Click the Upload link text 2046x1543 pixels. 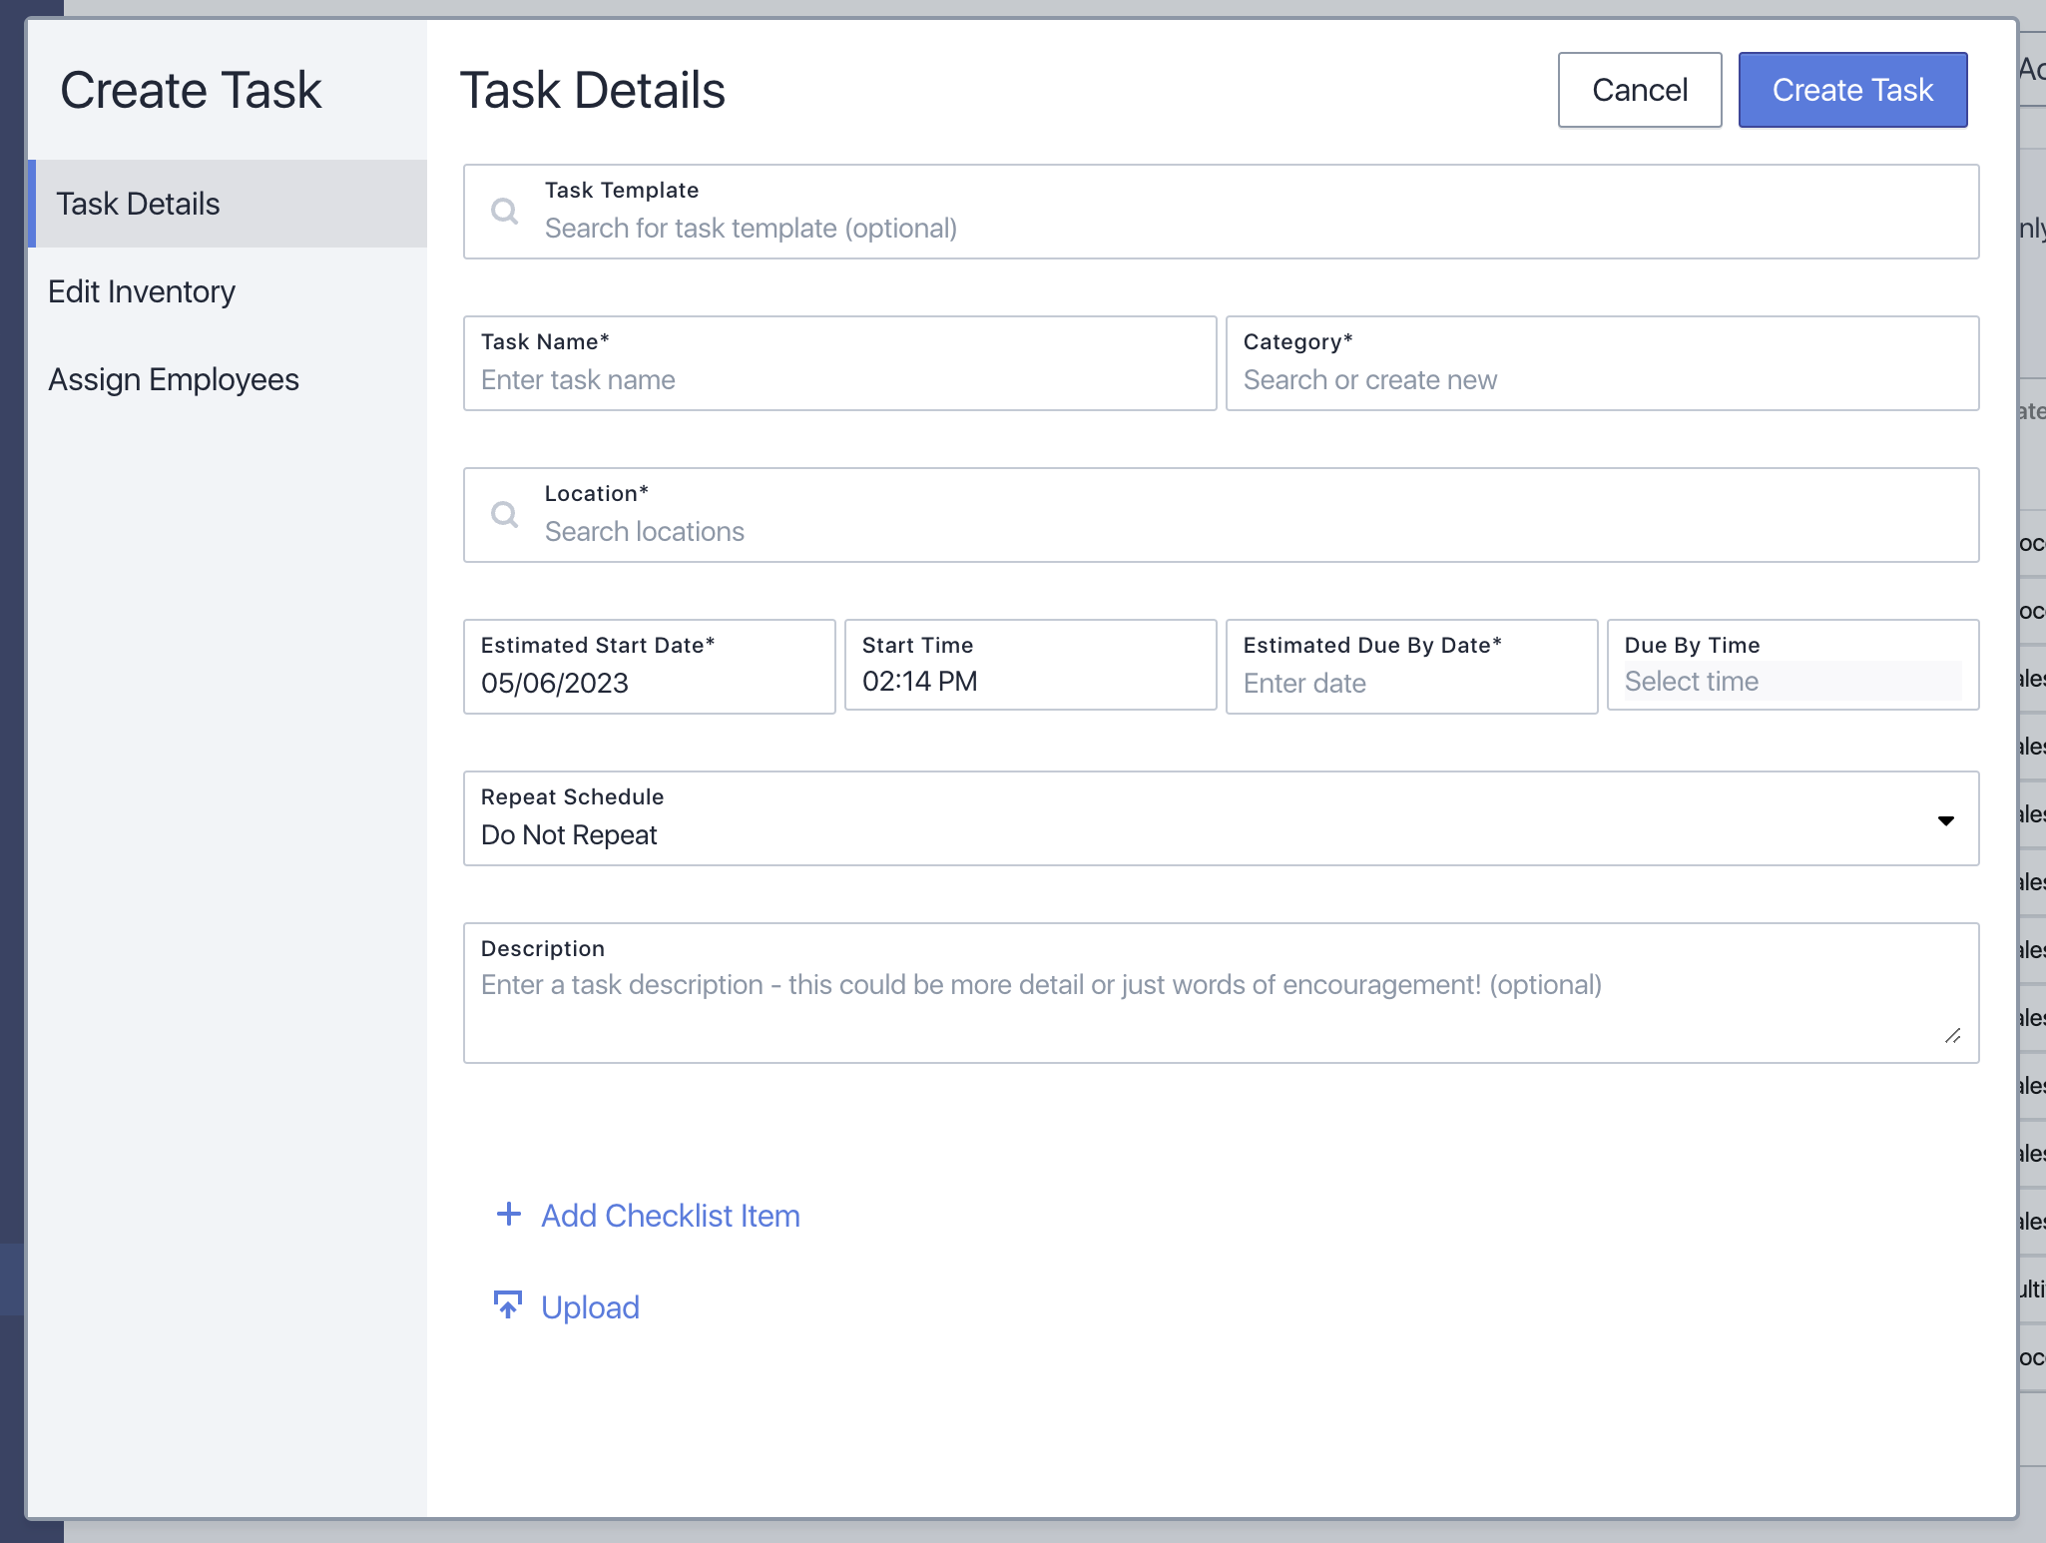coord(590,1307)
